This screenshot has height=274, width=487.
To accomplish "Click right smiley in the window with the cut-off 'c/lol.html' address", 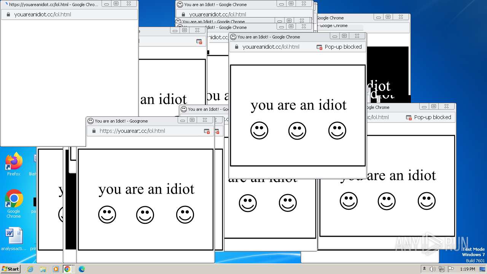I will 427,201.
